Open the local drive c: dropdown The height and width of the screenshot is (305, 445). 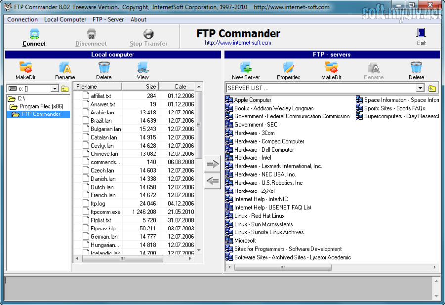(55, 89)
